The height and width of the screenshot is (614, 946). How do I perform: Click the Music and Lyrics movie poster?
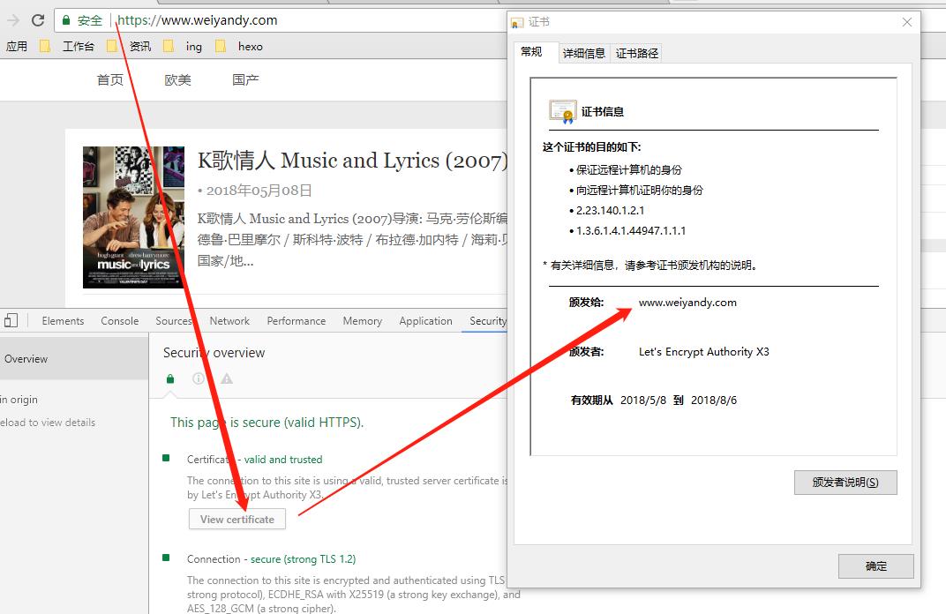(133, 217)
